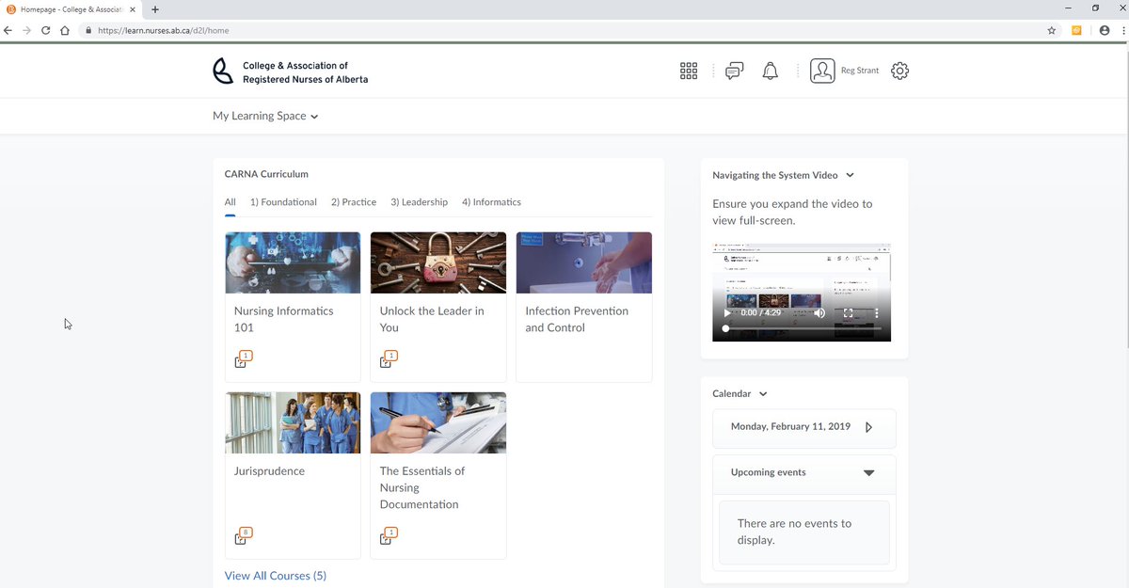This screenshot has height=588, width=1129.
Task: Open the settings gear in header
Action: click(x=899, y=71)
